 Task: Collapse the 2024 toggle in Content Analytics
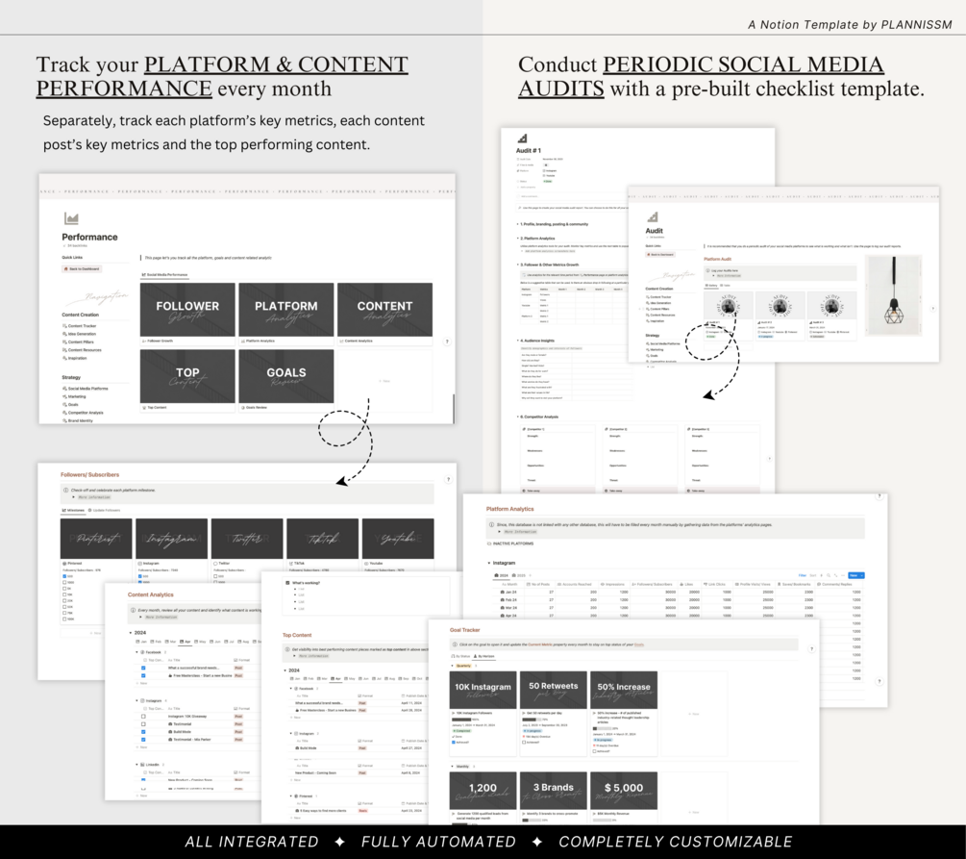pyautogui.click(x=131, y=633)
